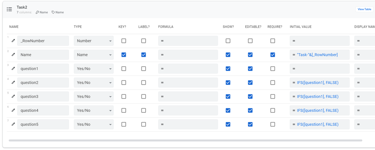Edit question4 column via pencil icon
Viewport: 375px width, 150px height.
[14, 110]
